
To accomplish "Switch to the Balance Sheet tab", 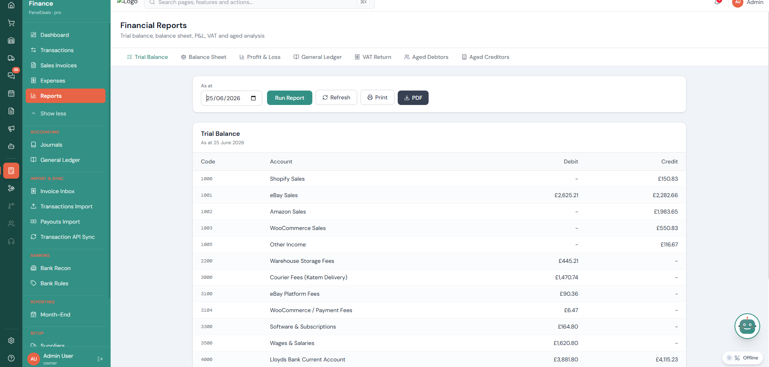I will click(x=204, y=57).
